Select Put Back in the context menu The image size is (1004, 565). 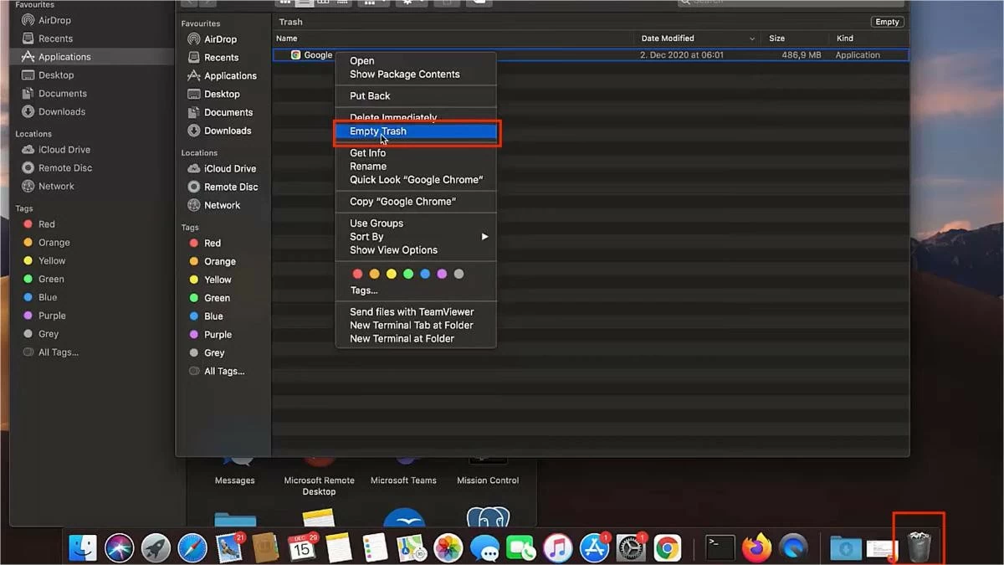tap(370, 96)
